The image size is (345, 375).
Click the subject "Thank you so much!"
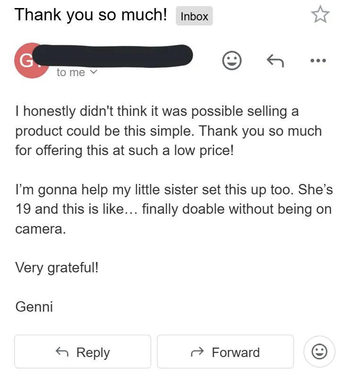click(x=91, y=15)
